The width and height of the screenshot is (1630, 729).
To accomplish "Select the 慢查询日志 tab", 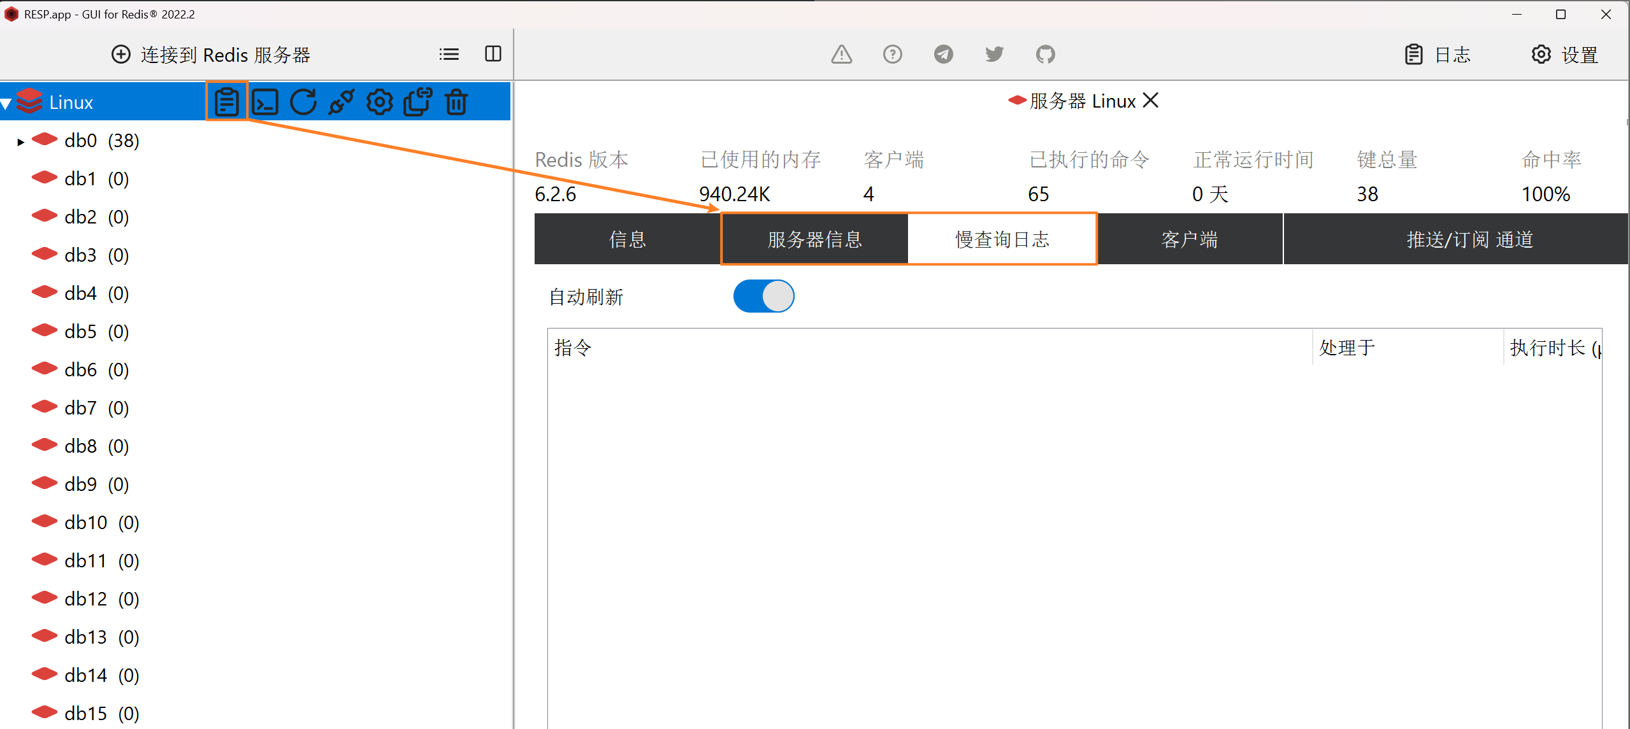I will [1002, 239].
